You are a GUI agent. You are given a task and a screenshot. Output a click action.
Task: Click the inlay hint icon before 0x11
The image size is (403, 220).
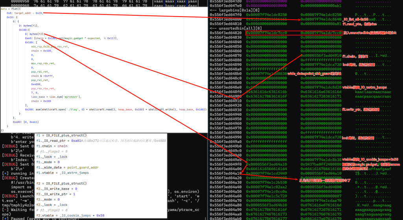[104, 38]
